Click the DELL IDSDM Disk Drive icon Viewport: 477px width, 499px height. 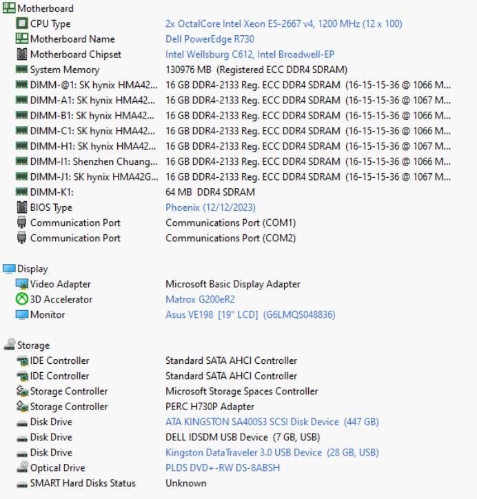pos(22,438)
